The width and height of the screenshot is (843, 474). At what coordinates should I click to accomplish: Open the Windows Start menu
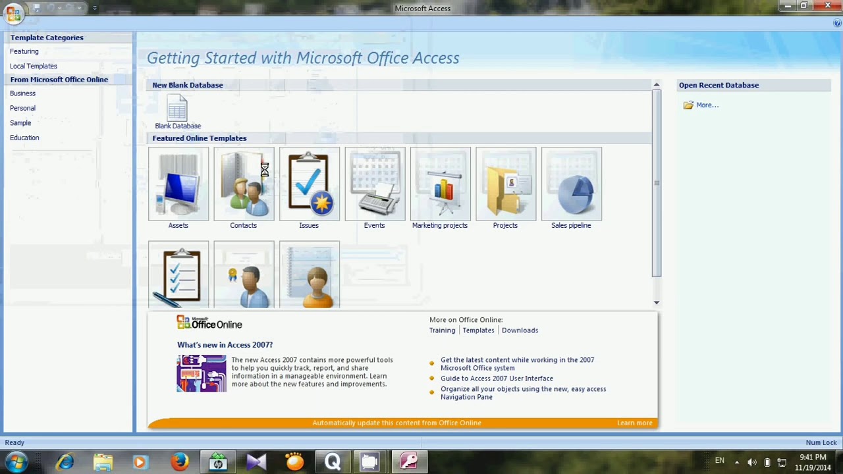[16, 462]
